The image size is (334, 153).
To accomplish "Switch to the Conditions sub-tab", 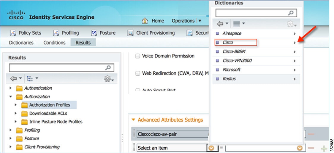I will tap(54, 42).
